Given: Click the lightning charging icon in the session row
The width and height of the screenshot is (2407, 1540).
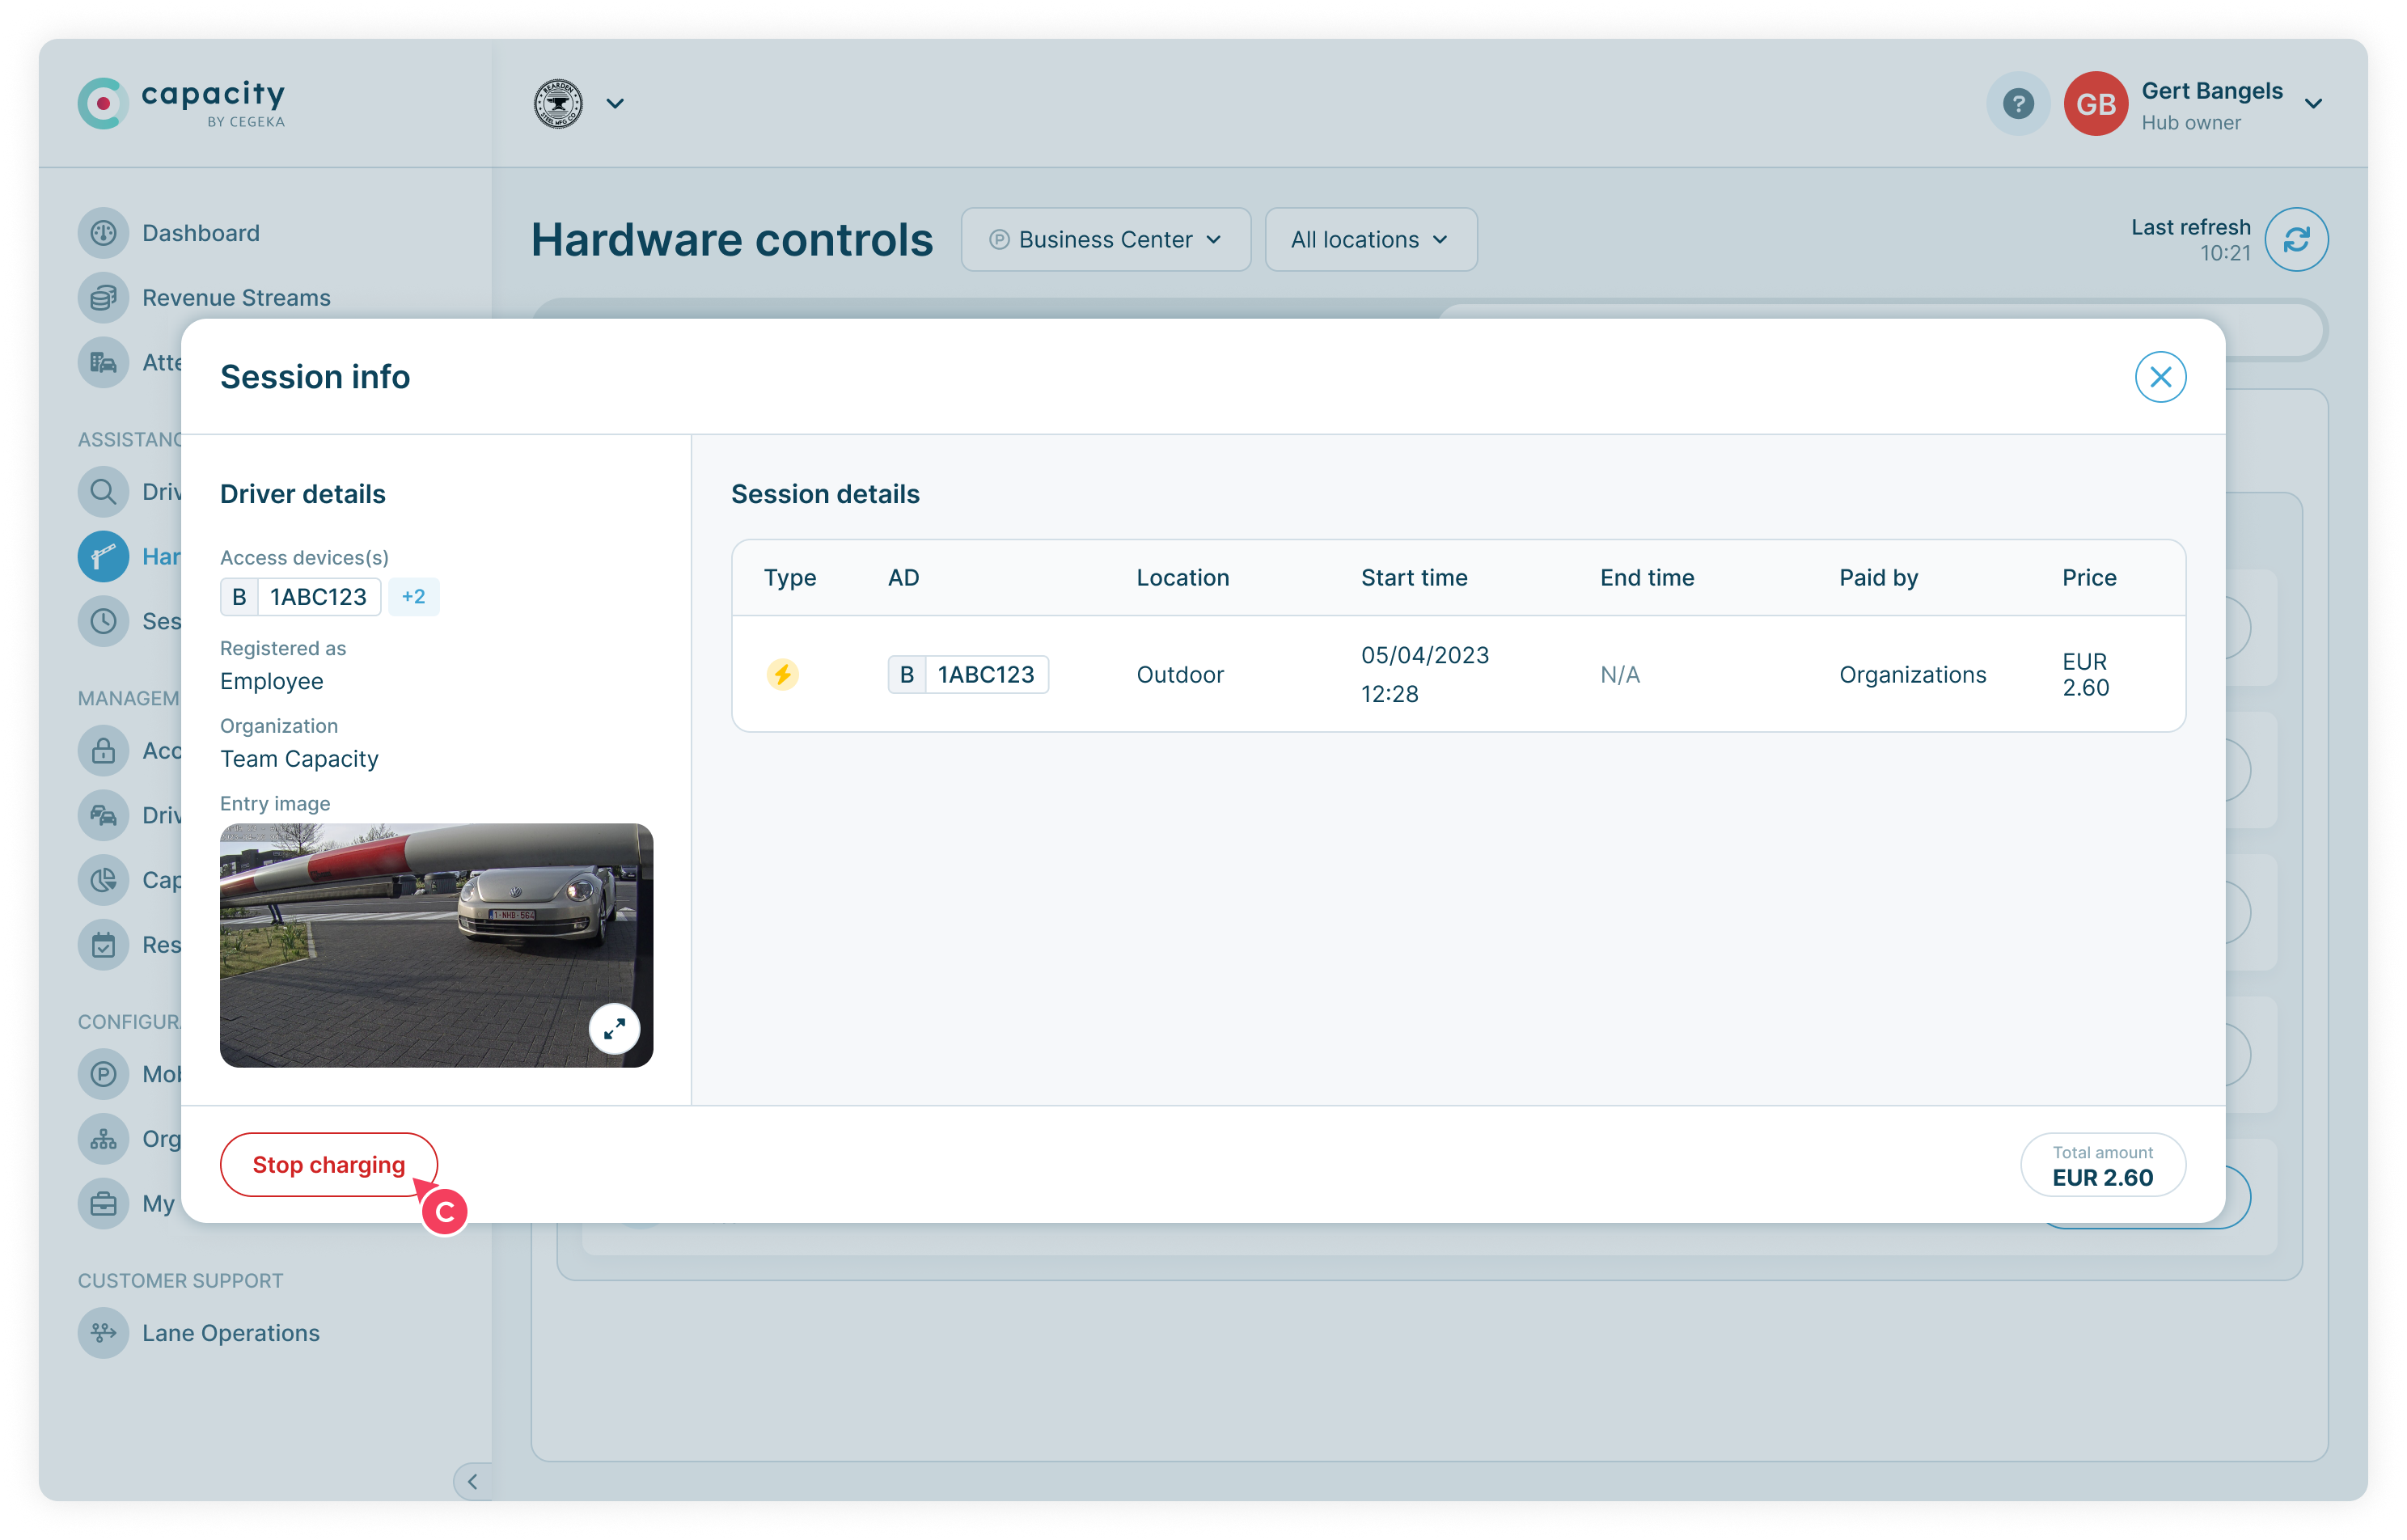Looking at the screenshot, I should point(783,674).
